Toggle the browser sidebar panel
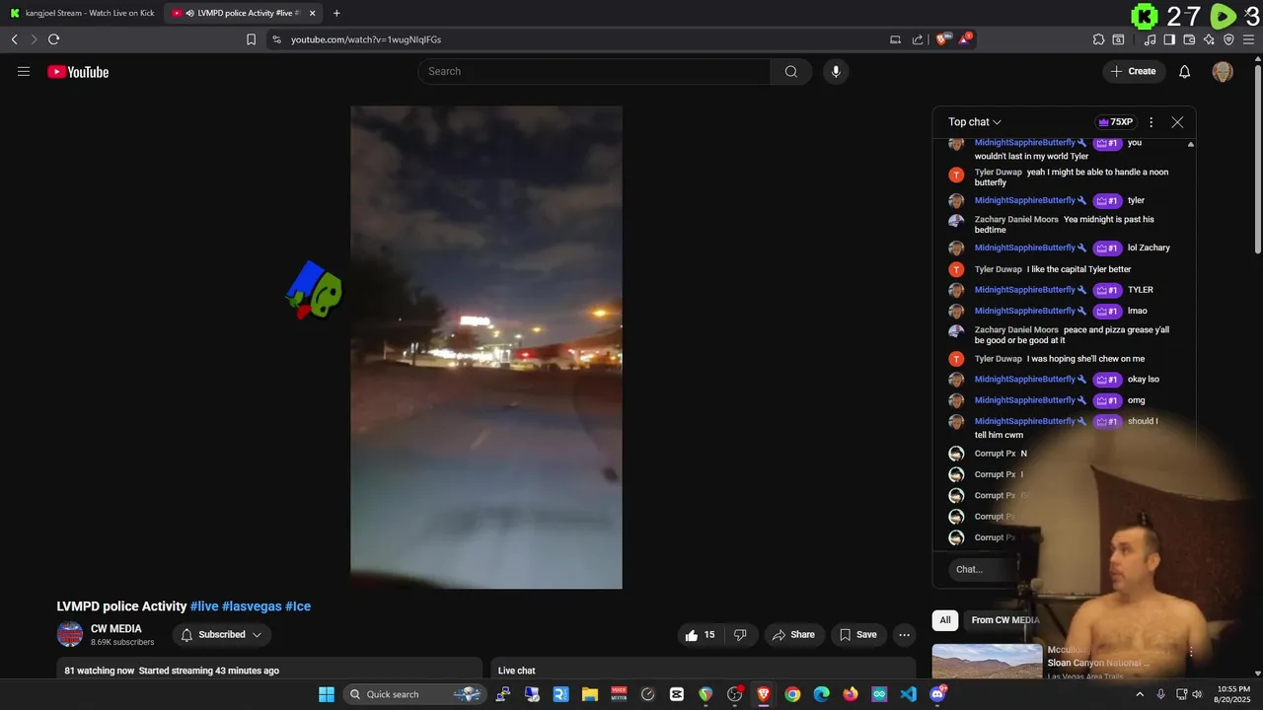 coord(1169,39)
